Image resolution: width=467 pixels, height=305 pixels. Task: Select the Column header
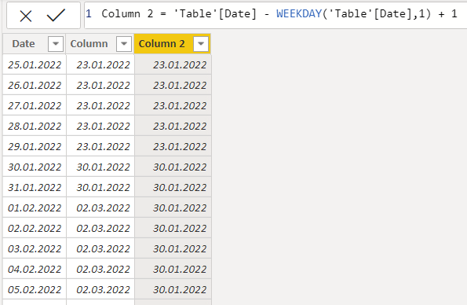89,44
